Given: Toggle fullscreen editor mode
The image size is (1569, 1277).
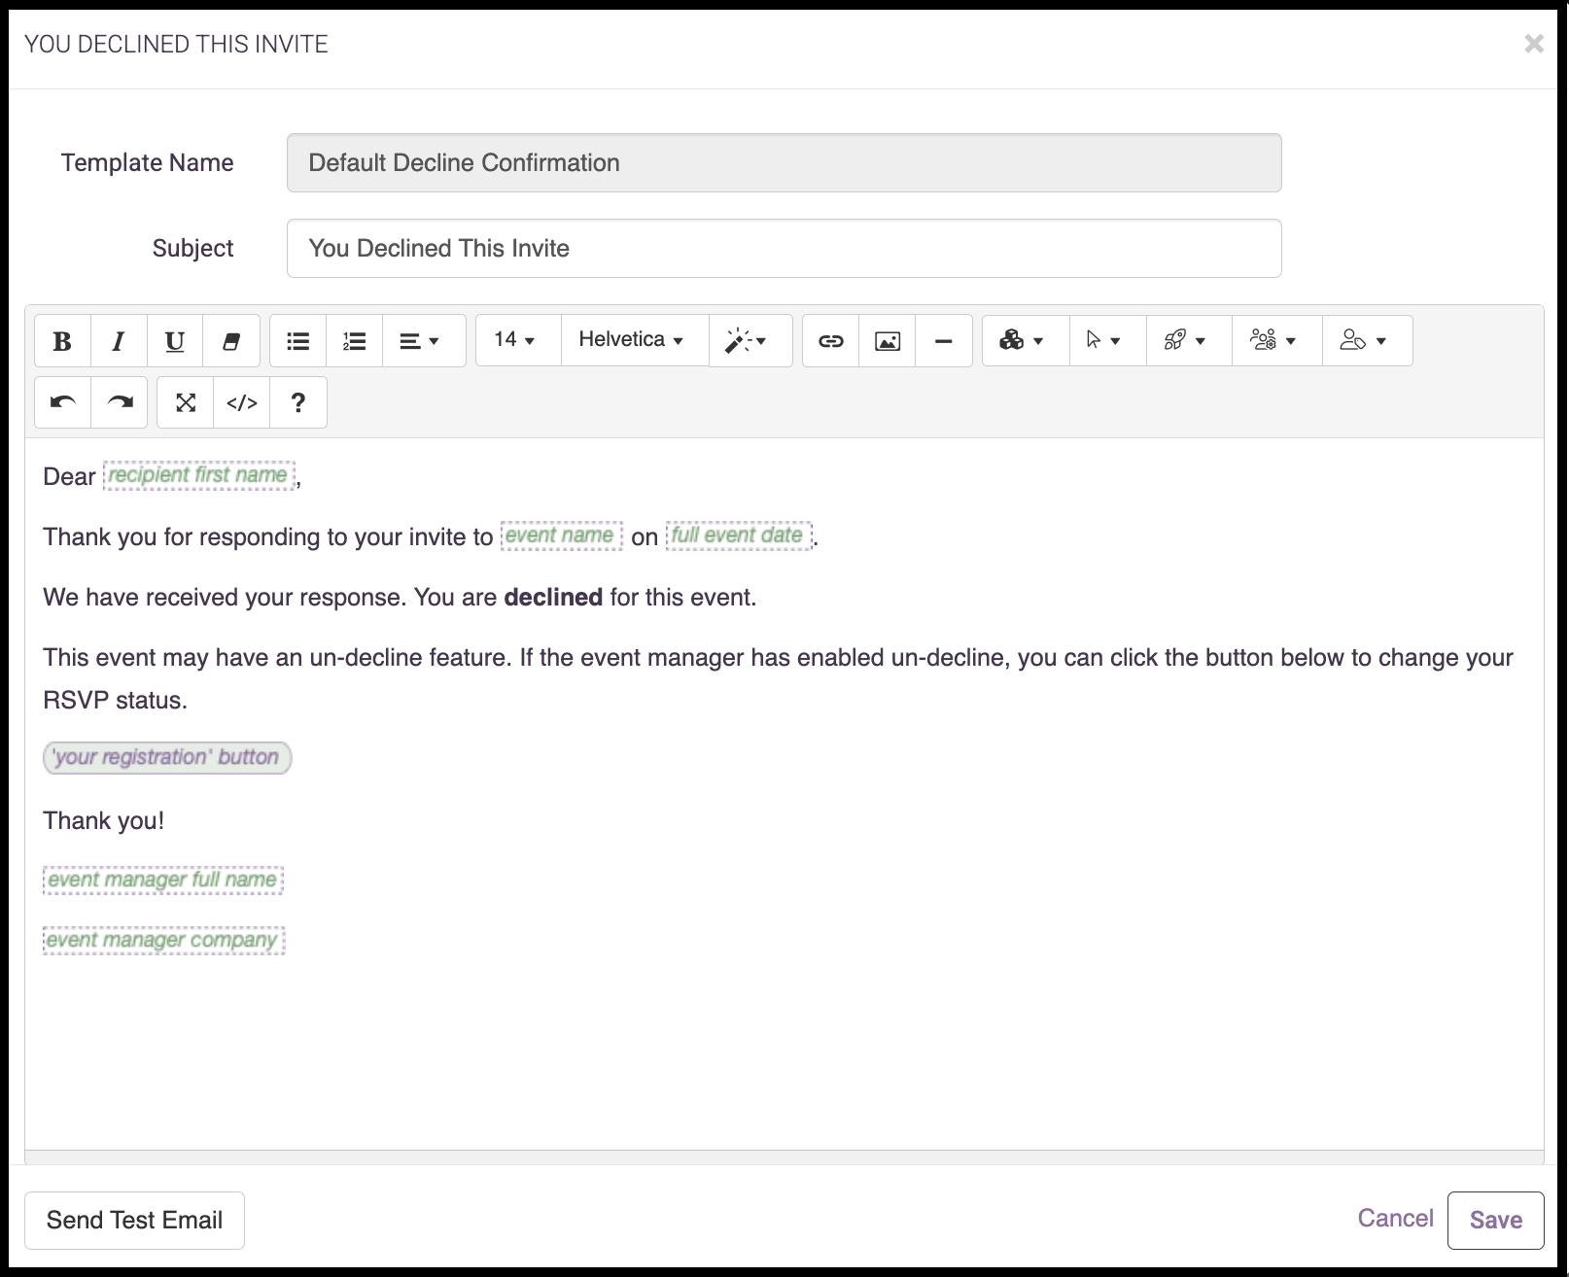Looking at the screenshot, I should pos(186,402).
